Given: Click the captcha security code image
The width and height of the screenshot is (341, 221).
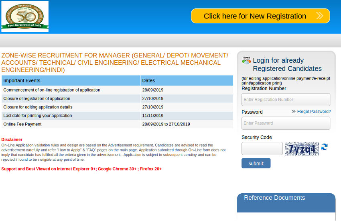Looking at the screenshot, I should (x=302, y=149).
